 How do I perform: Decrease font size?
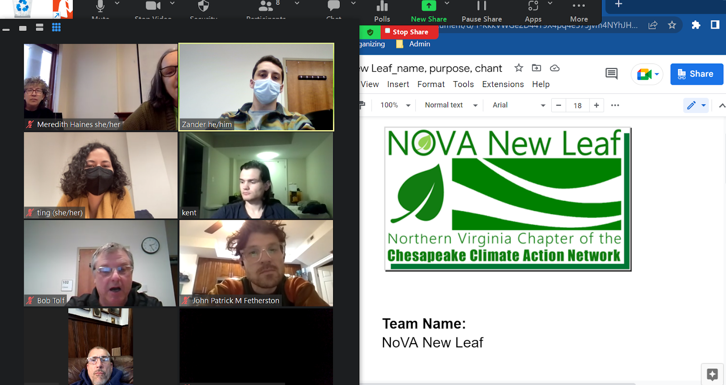pyautogui.click(x=559, y=105)
